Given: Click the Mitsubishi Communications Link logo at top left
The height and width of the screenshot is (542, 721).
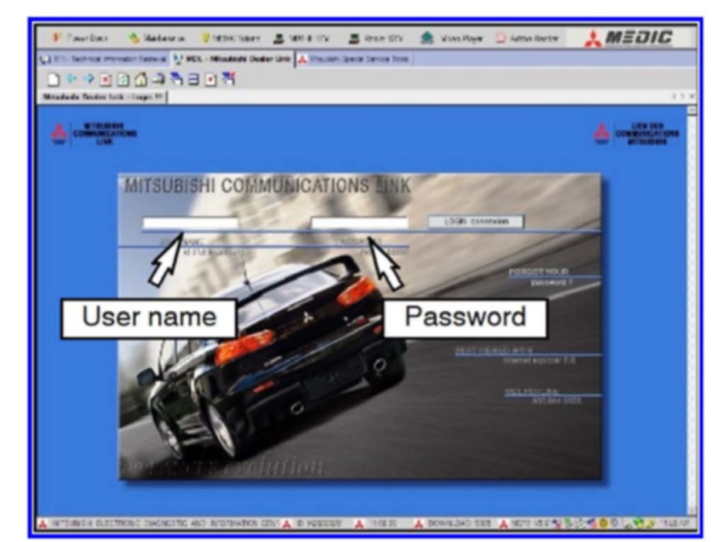Looking at the screenshot, I should click(94, 134).
